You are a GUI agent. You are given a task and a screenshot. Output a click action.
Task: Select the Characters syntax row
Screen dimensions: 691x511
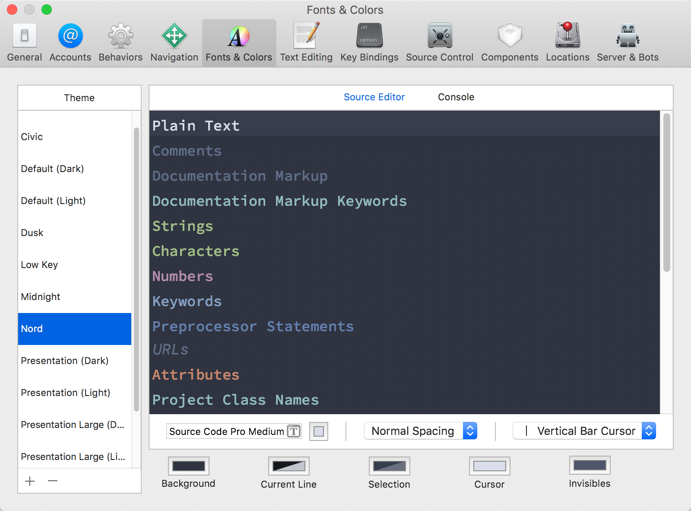click(x=405, y=251)
